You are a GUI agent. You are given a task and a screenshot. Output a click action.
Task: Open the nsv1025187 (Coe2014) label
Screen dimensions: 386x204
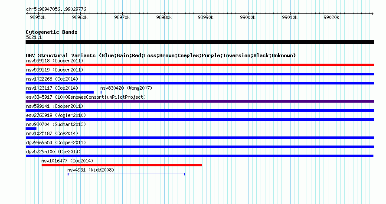pyautogui.click(x=52, y=133)
